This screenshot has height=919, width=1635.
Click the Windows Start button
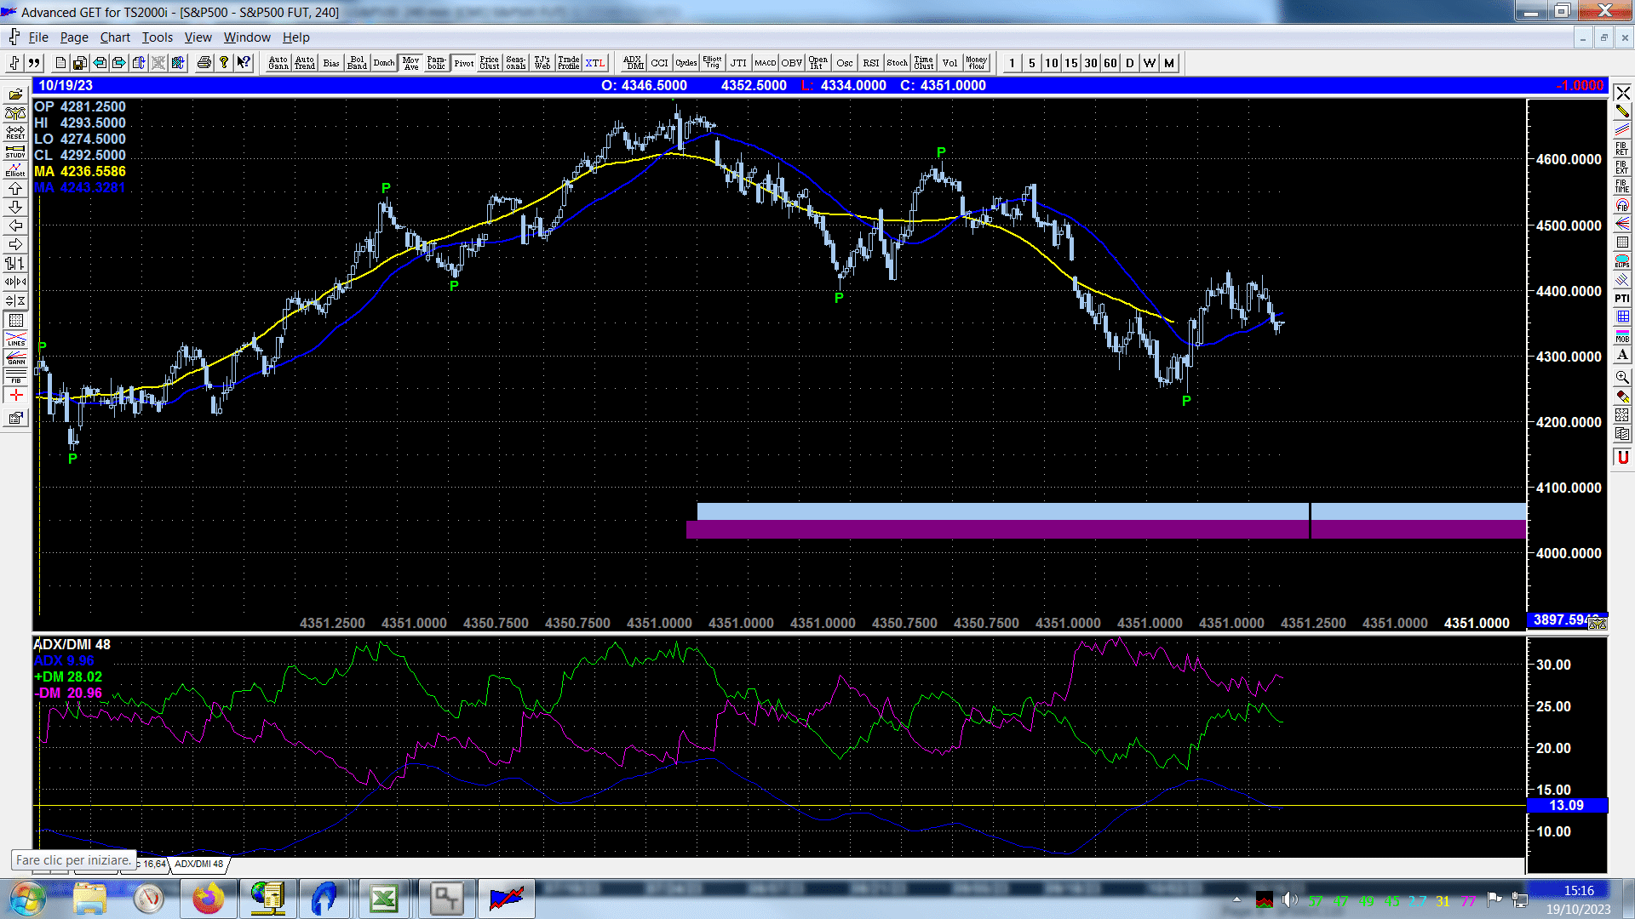27,899
